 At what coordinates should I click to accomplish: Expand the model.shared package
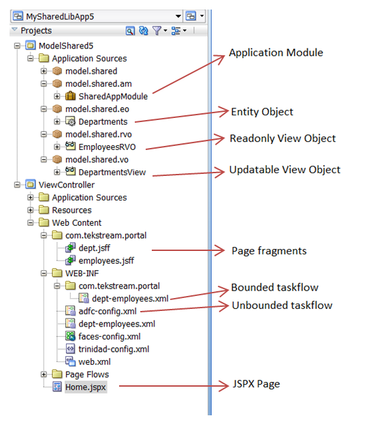[x=44, y=71]
